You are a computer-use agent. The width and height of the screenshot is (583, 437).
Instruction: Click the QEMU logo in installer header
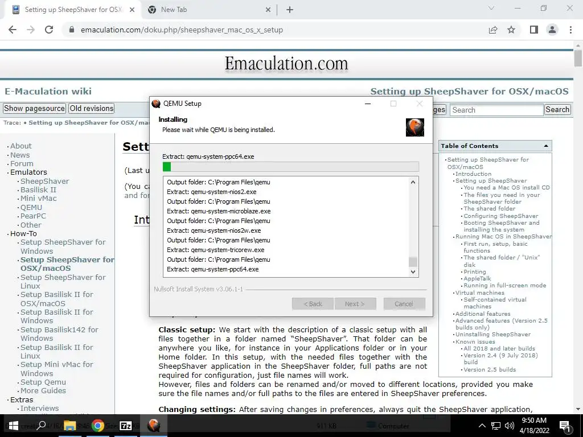(x=415, y=127)
